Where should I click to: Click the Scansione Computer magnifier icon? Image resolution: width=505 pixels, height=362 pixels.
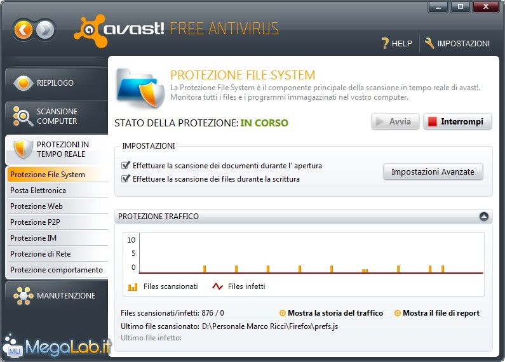tap(23, 116)
